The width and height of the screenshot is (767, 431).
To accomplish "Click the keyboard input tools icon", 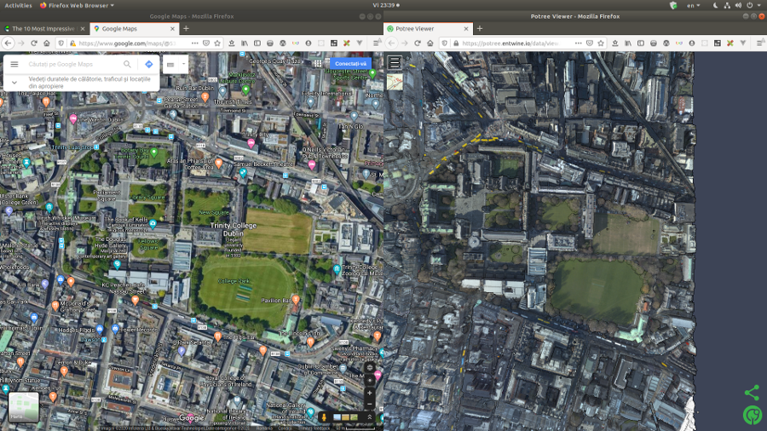I will (x=170, y=64).
